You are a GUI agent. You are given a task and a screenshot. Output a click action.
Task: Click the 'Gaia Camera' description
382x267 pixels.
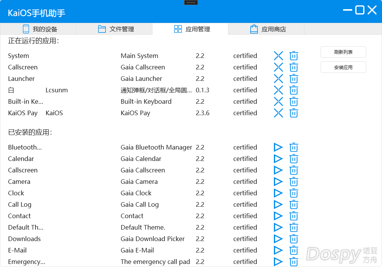139,182
